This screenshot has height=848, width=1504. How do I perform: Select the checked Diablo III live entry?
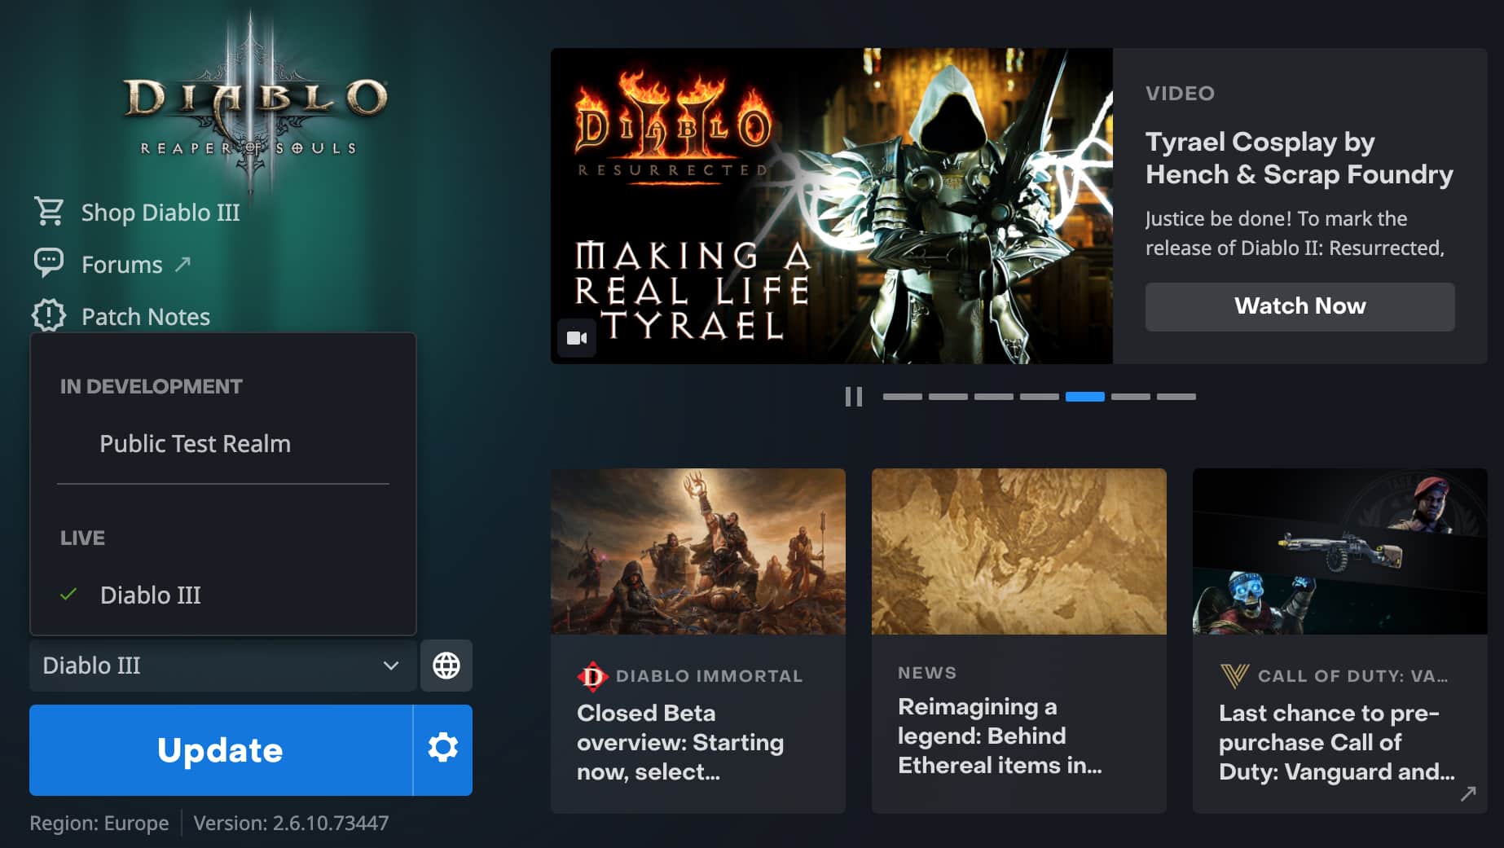tap(150, 595)
